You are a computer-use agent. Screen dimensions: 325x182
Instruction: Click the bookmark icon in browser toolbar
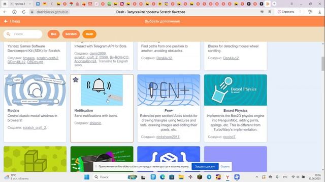(270, 12)
